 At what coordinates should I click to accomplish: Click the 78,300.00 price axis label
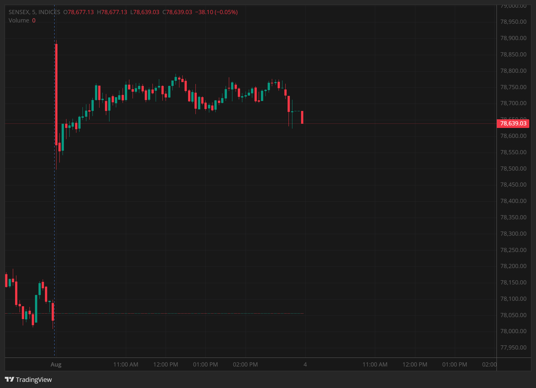[x=513, y=234]
